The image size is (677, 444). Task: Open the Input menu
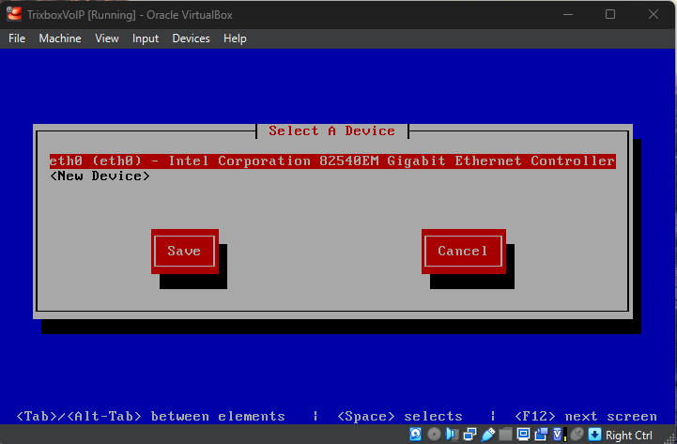pyautogui.click(x=146, y=38)
